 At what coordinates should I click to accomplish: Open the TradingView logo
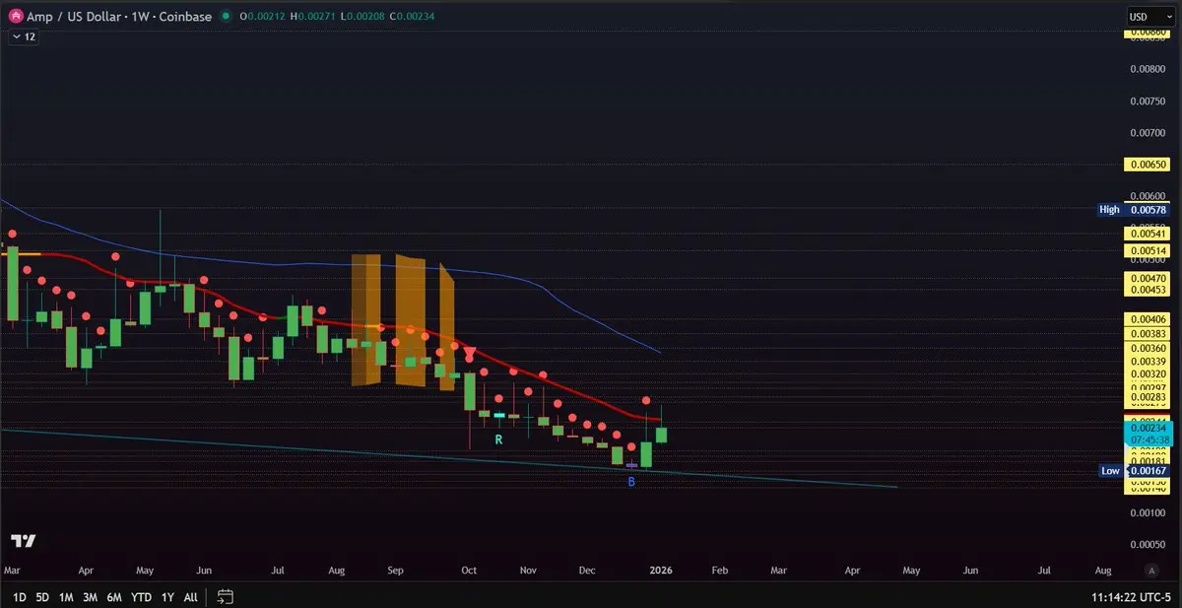coord(23,541)
